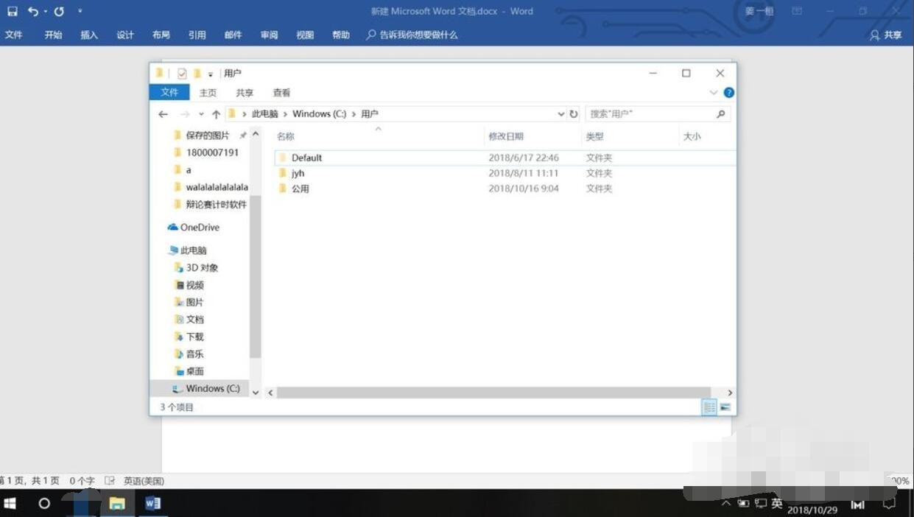Viewport: 914px width, 517px height.
Task: Click the properties checkmark icon in Explorer title bar
Action: pos(182,74)
